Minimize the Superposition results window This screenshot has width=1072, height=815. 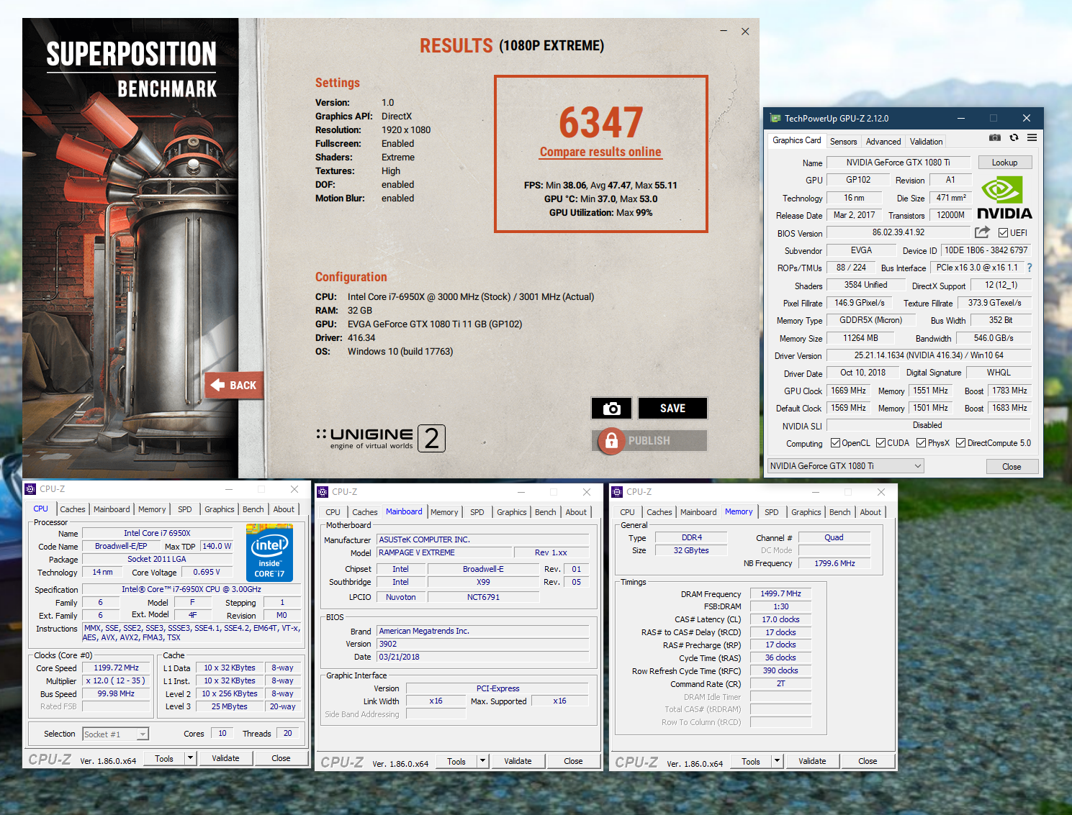point(724,31)
